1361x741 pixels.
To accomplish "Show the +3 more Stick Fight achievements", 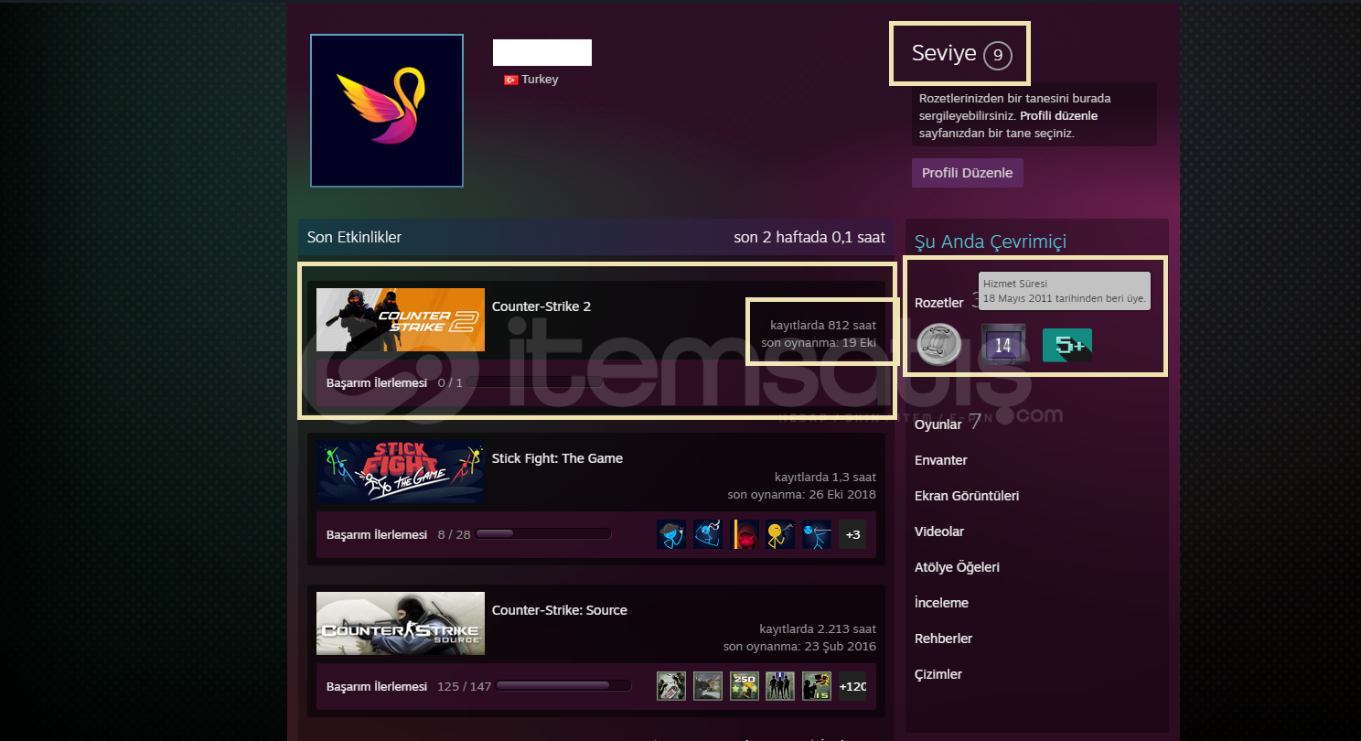I will [x=852, y=534].
